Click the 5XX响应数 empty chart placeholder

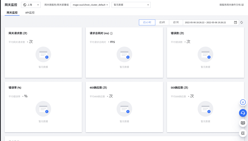coord(205,109)
